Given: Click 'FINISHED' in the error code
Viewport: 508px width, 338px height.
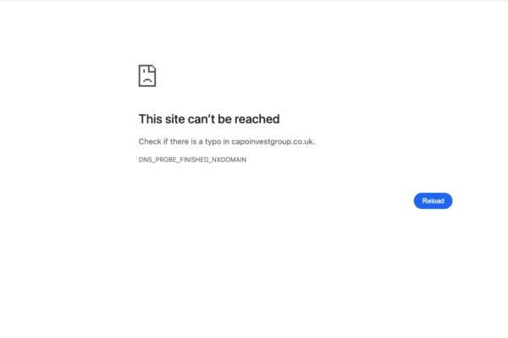Looking at the screenshot, I should point(194,160).
